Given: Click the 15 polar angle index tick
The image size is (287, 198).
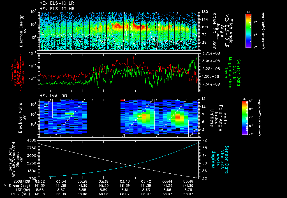Looking at the screenshot, I should (x=203, y=99).
